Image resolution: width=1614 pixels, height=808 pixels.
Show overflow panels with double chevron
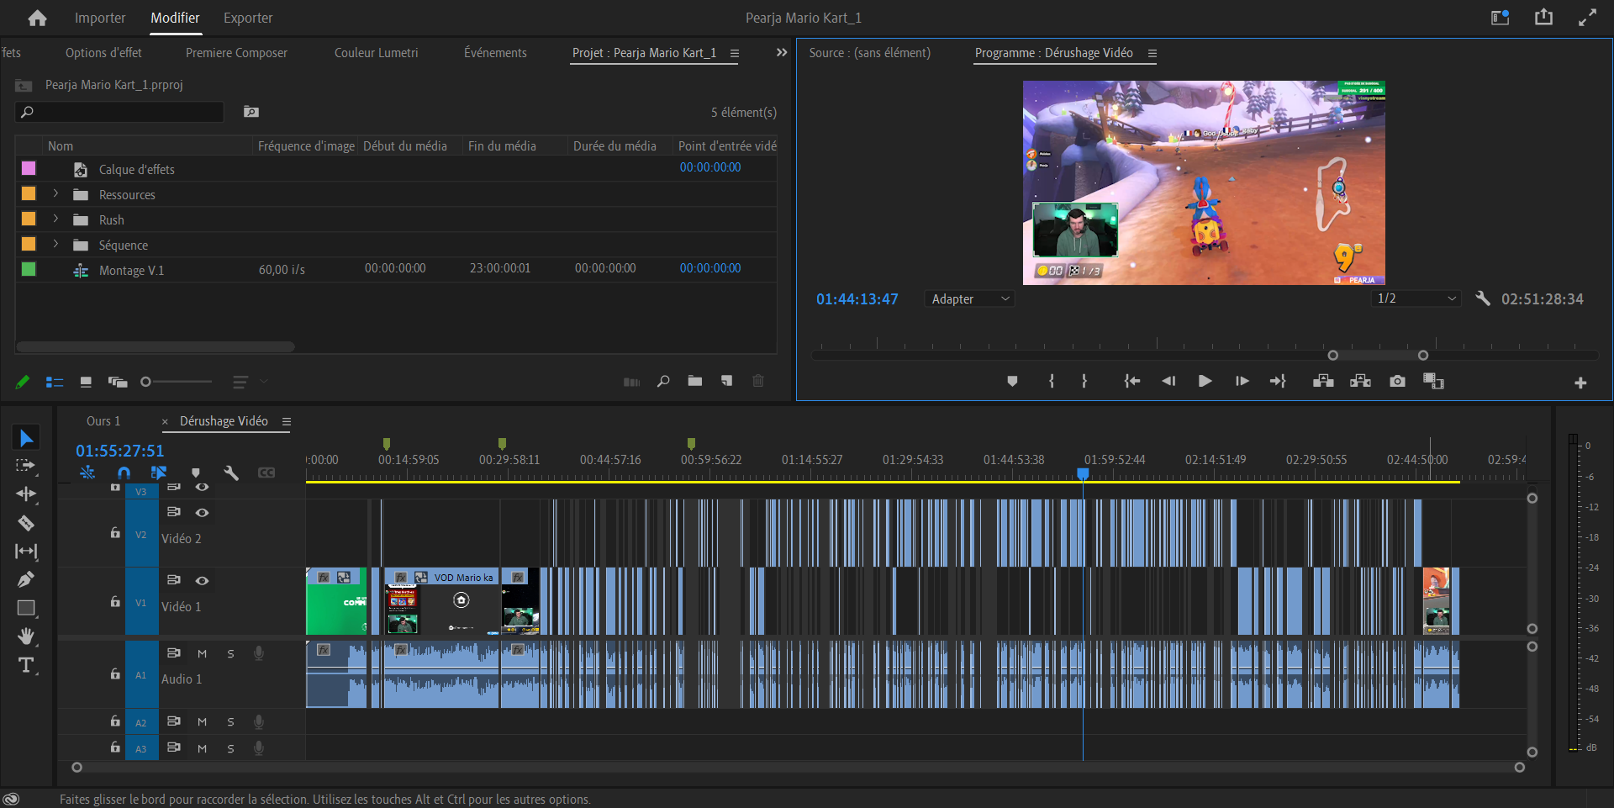782,52
